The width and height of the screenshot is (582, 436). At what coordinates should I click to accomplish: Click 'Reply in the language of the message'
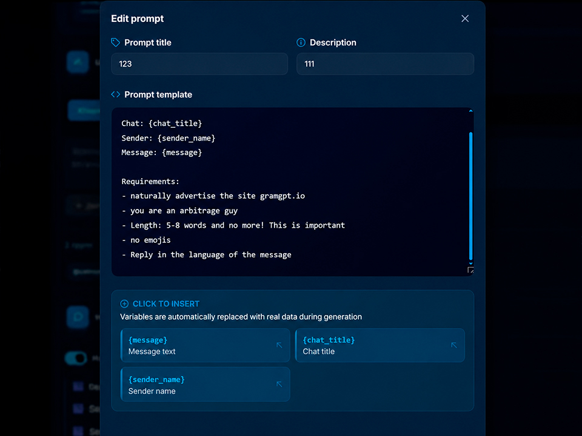coord(206,255)
